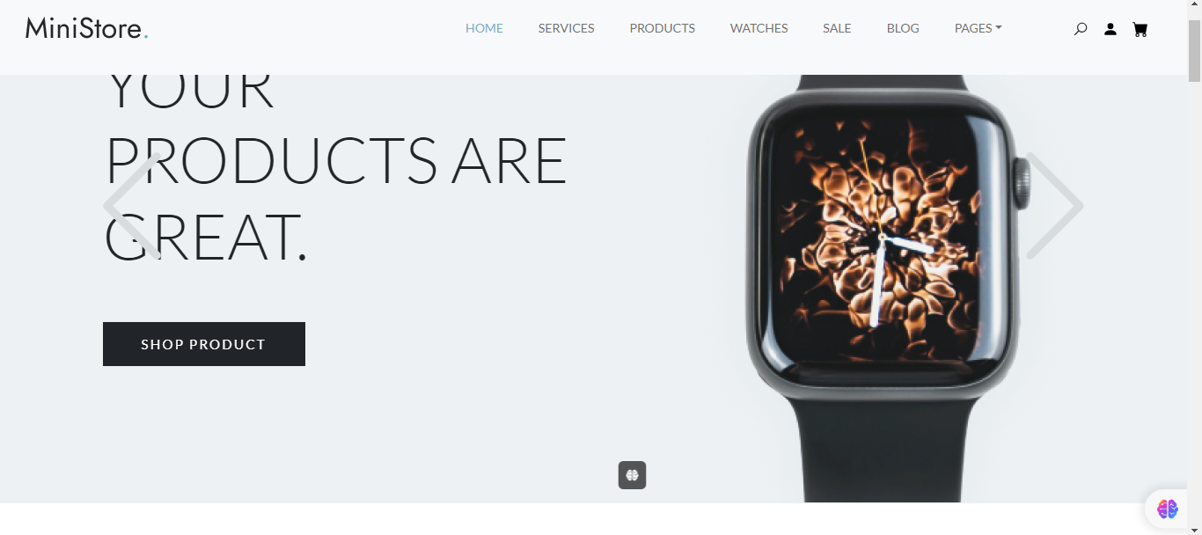Image resolution: width=1202 pixels, height=535 pixels.
Task: Open the SALE nav link
Action: (837, 28)
